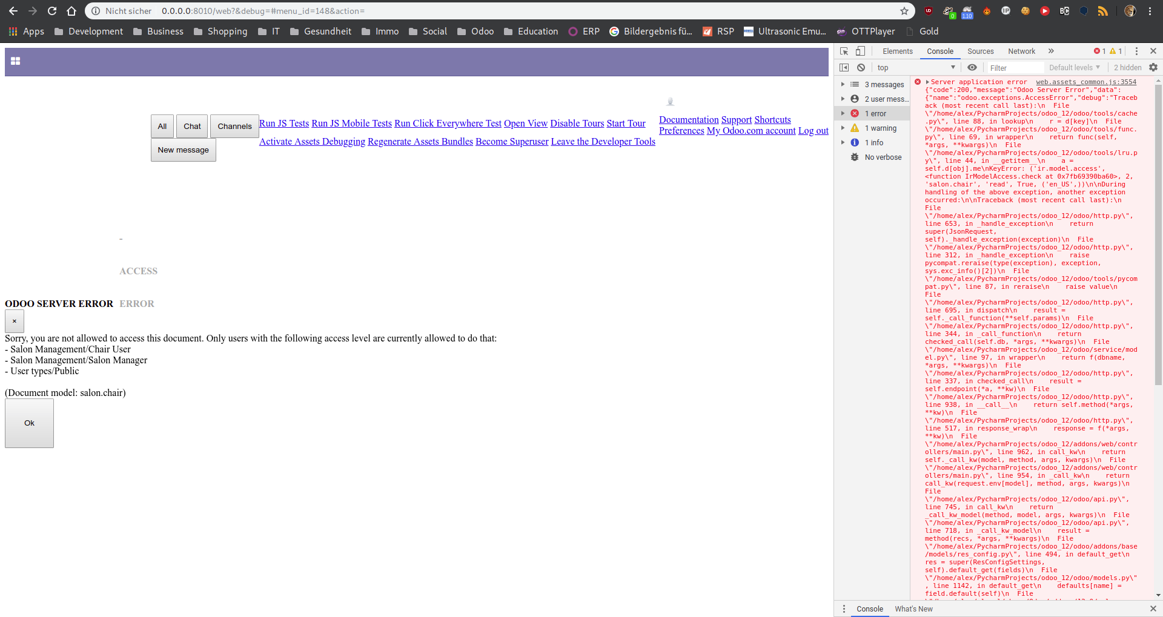Open the three-dot DevTools menu
1163x617 pixels.
[x=1138, y=51]
